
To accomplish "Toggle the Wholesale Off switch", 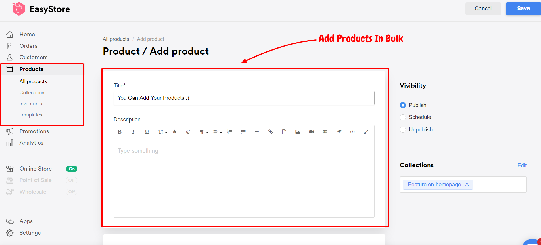I will tap(72, 192).
